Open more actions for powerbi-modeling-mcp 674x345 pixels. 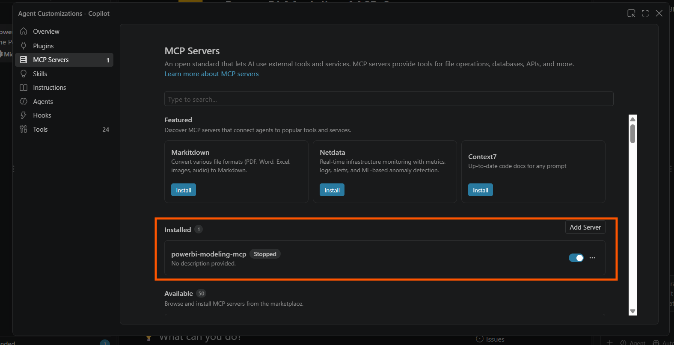point(592,258)
